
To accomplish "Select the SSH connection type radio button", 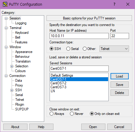I will coord(51,49).
